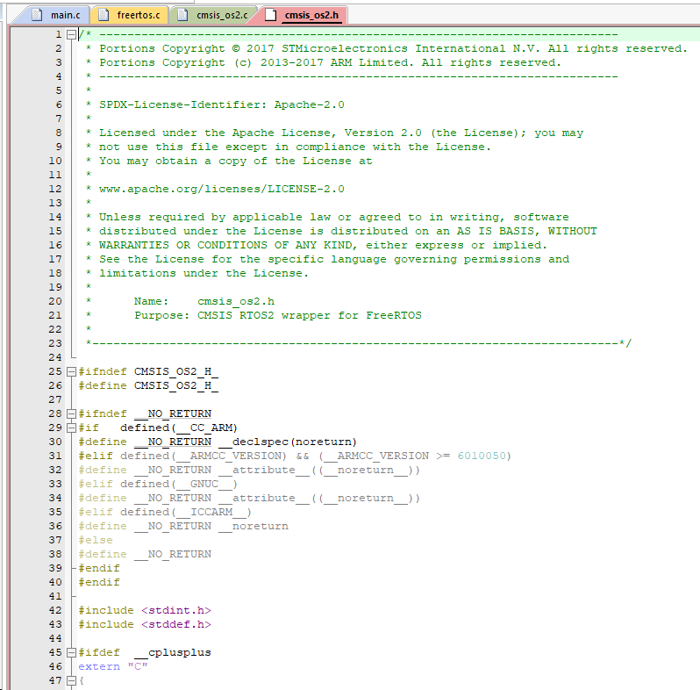Fold the #if defined(__CC_ARM) block at line 29
700x690 pixels.
click(x=72, y=428)
